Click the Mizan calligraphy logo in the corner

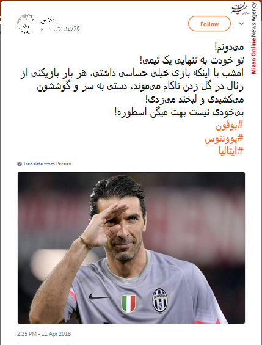240,9
